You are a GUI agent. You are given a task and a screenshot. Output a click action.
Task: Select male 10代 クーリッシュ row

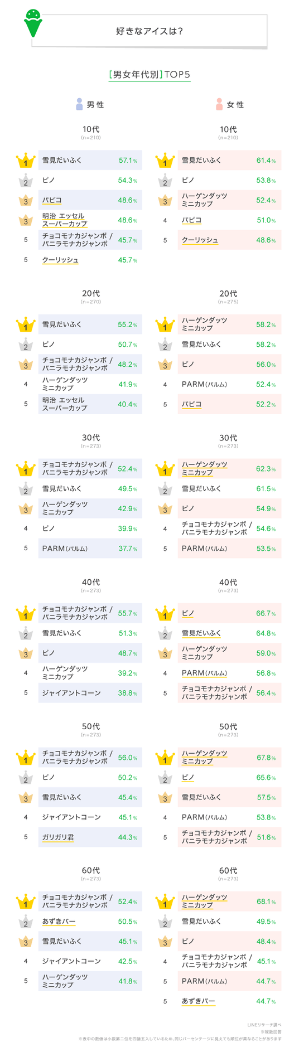coord(90,260)
